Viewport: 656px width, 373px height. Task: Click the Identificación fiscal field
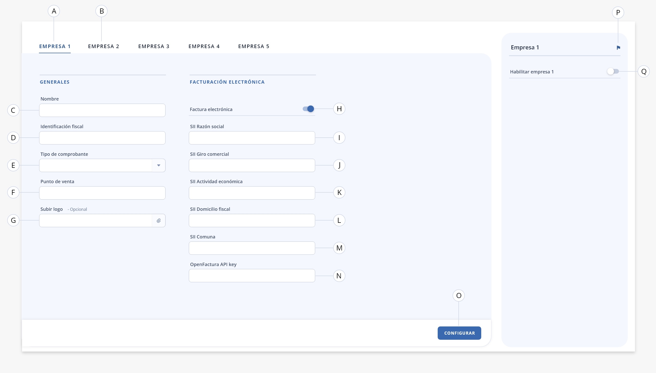point(102,138)
